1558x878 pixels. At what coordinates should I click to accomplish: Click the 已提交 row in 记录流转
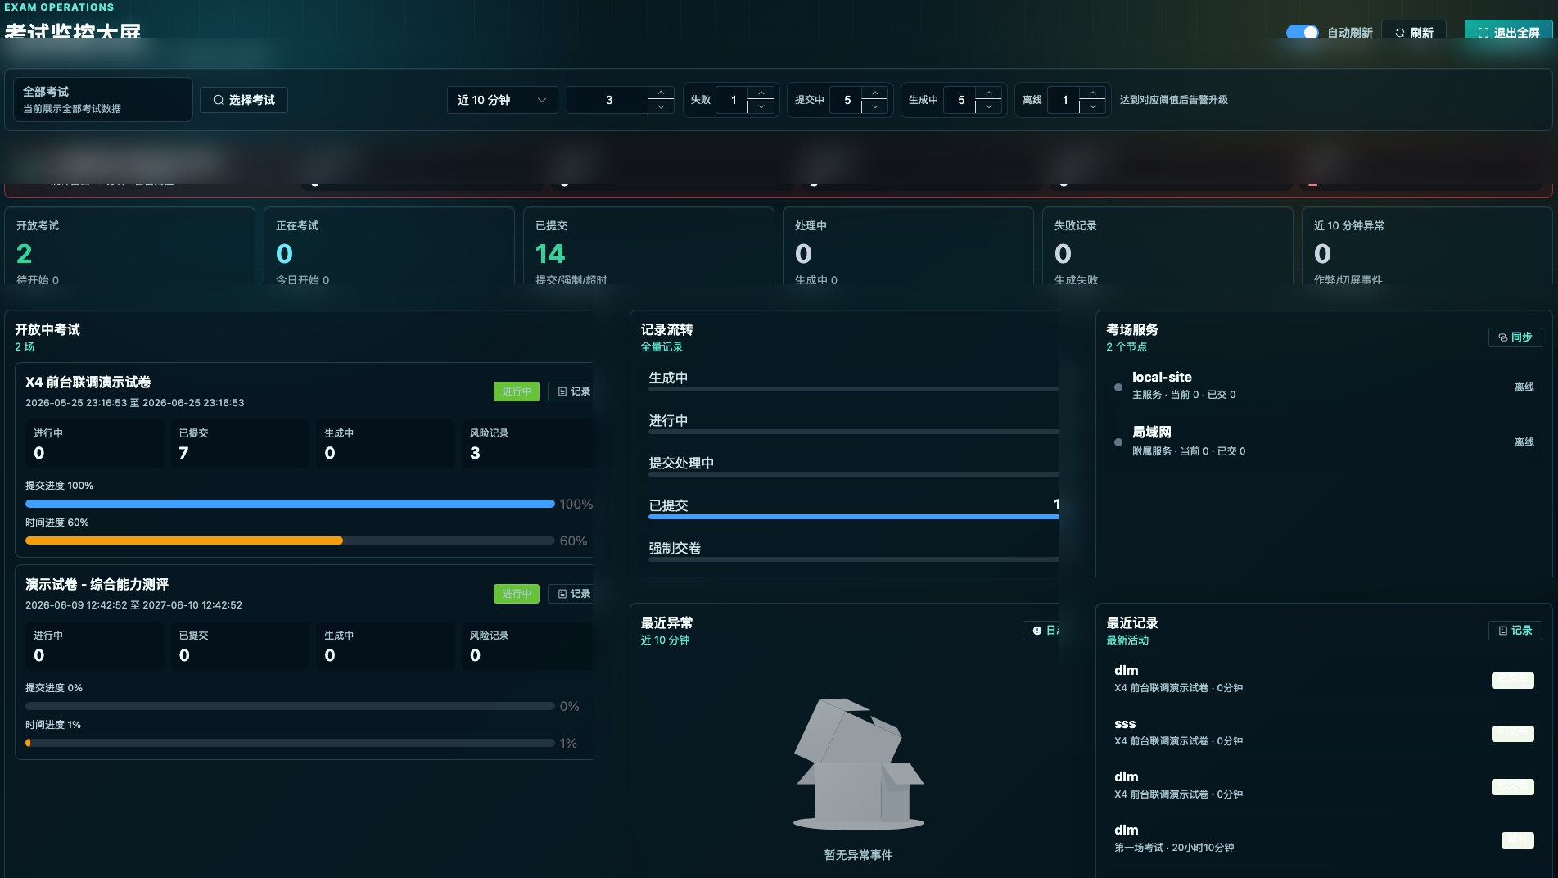[853, 509]
